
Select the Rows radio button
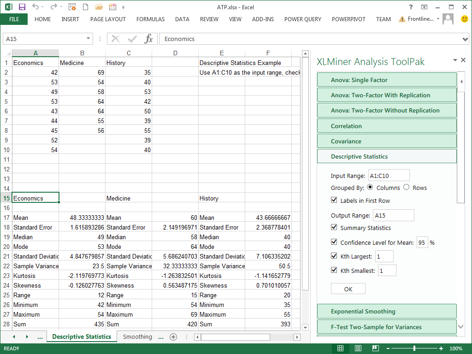point(406,187)
